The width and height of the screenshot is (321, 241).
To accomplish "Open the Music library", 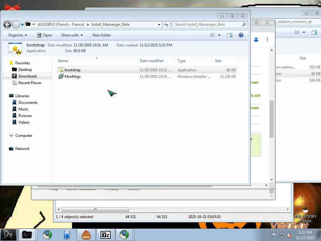I will pyautogui.click(x=20, y=109).
